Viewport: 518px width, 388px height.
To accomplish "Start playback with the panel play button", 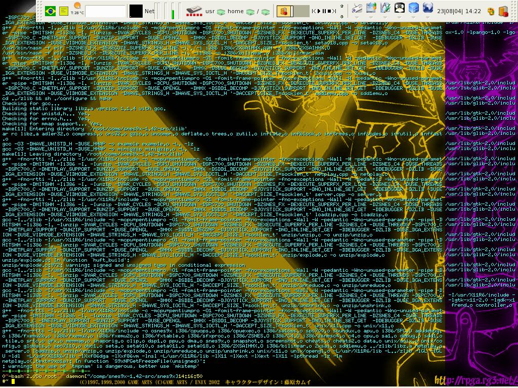I will (x=319, y=11).
